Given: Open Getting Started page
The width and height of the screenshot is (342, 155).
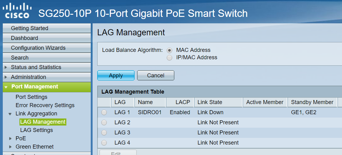Looking at the screenshot, I should (47, 28).
